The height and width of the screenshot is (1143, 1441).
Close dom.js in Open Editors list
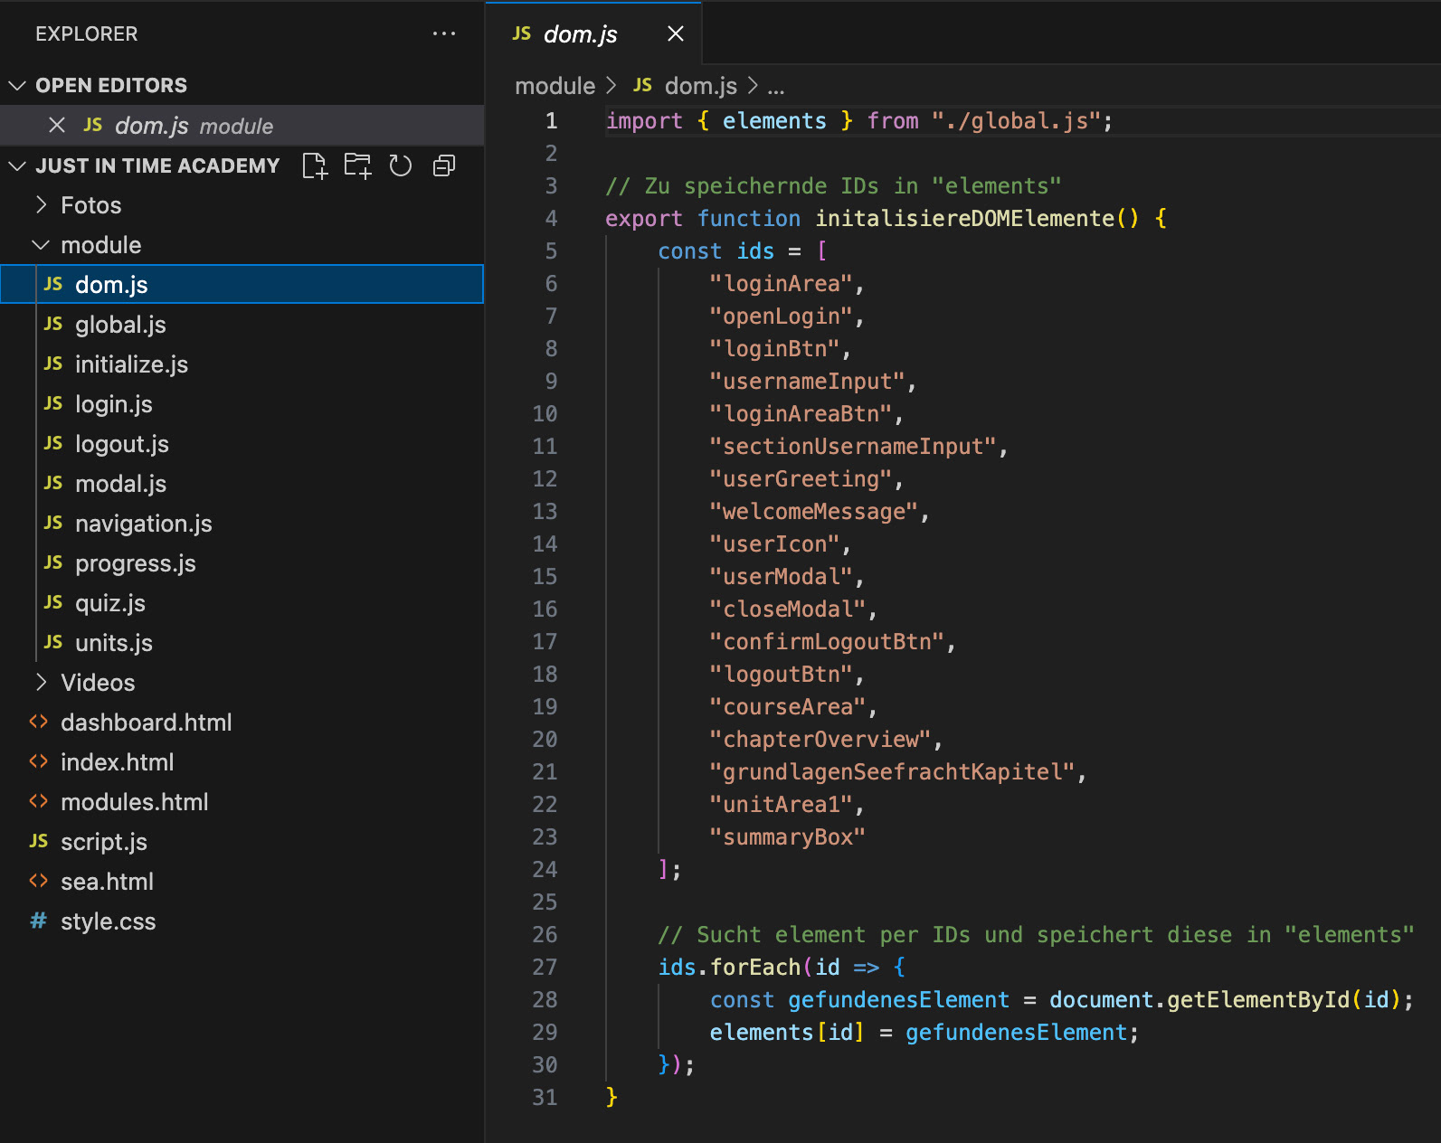(57, 125)
